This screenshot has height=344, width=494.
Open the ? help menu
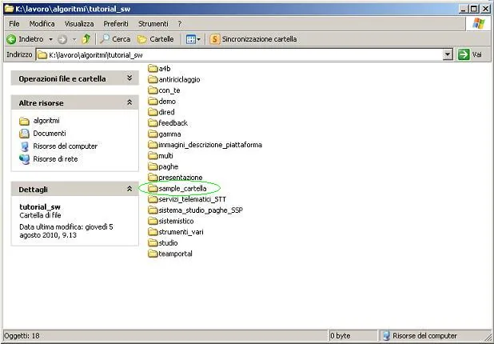tap(180, 24)
